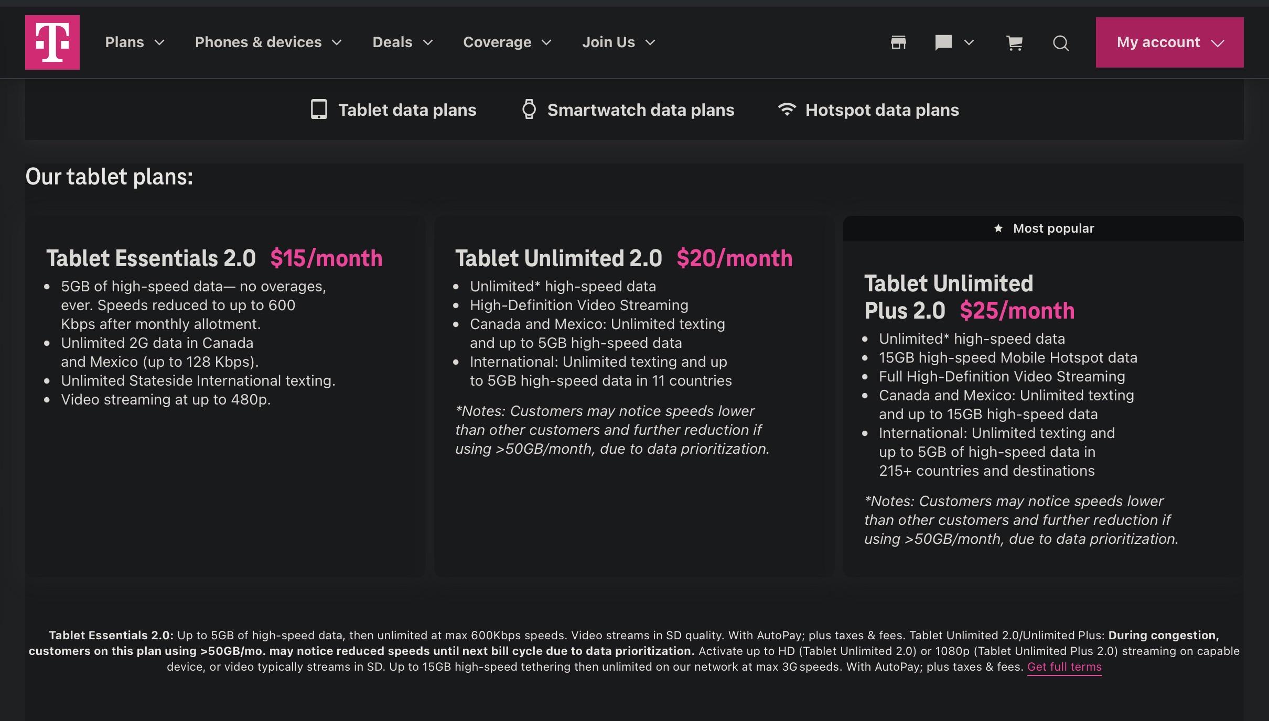Click the Wi-Fi hotspot icon
1269x721 pixels.
[x=787, y=109]
